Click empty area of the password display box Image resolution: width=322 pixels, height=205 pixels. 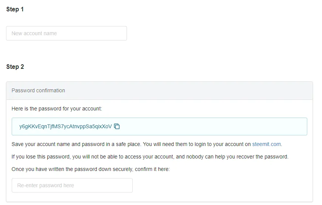[x=214, y=126]
